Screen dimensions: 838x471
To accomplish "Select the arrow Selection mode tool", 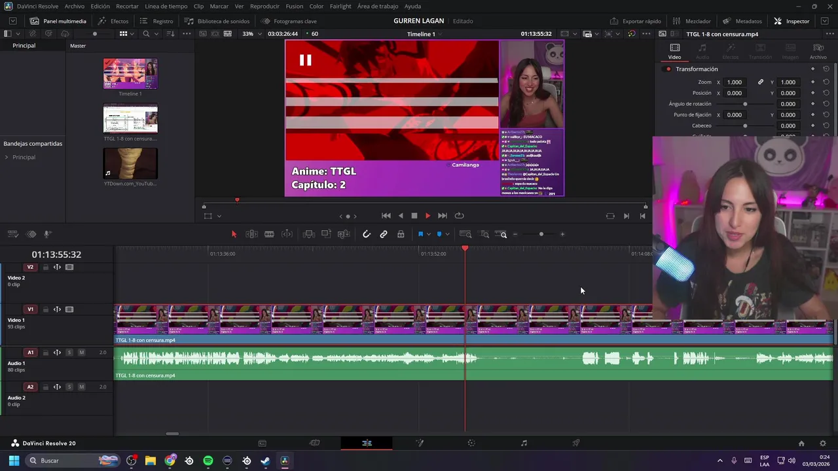I will click(234, 234).
